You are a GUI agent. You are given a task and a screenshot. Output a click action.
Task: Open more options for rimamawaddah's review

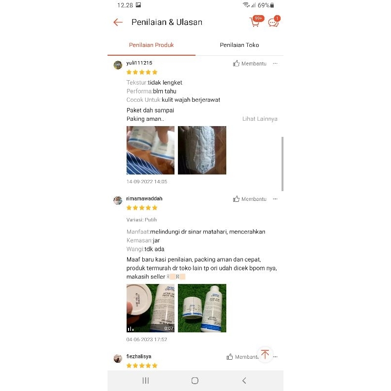[275, 199]
